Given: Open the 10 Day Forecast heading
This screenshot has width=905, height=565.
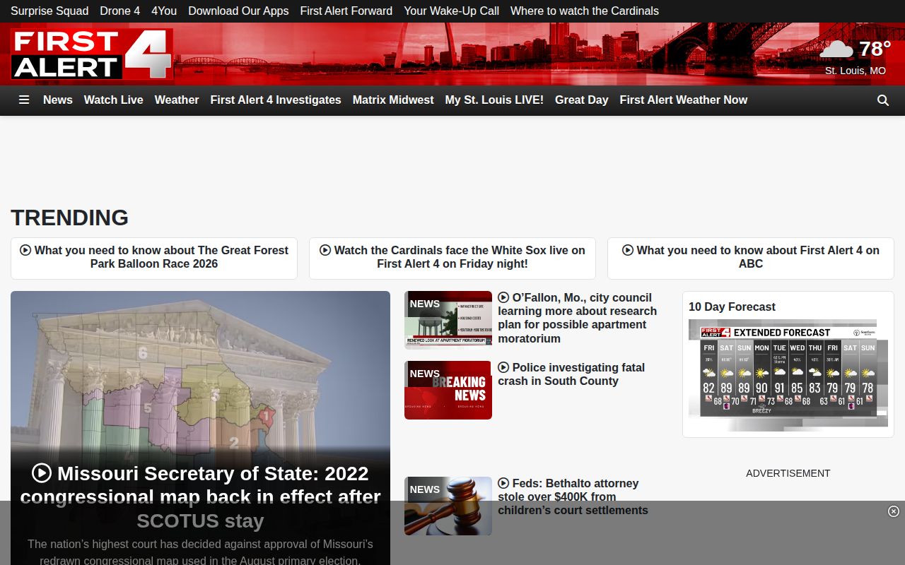Looking at the screenshot, I should point(732,307).
